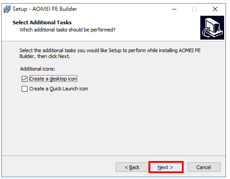
Task: Click the greyed-out maximize button
Action: [x=194, y=9]
